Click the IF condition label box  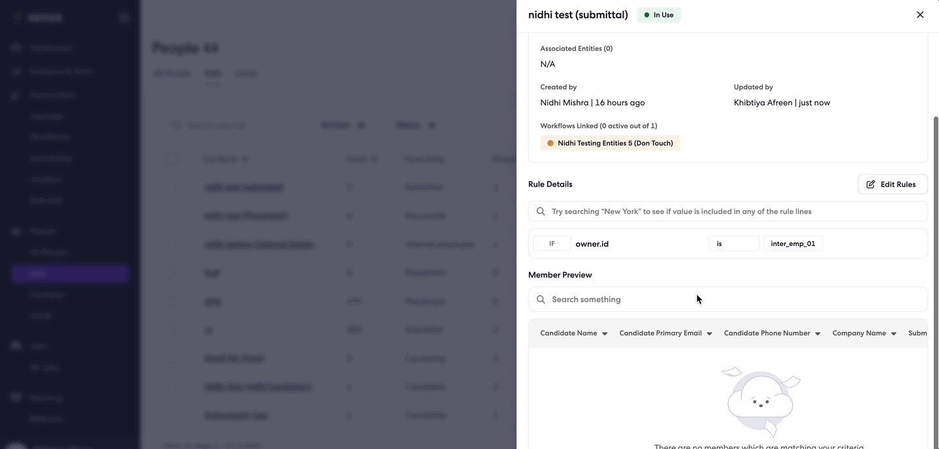click(552, 243)
